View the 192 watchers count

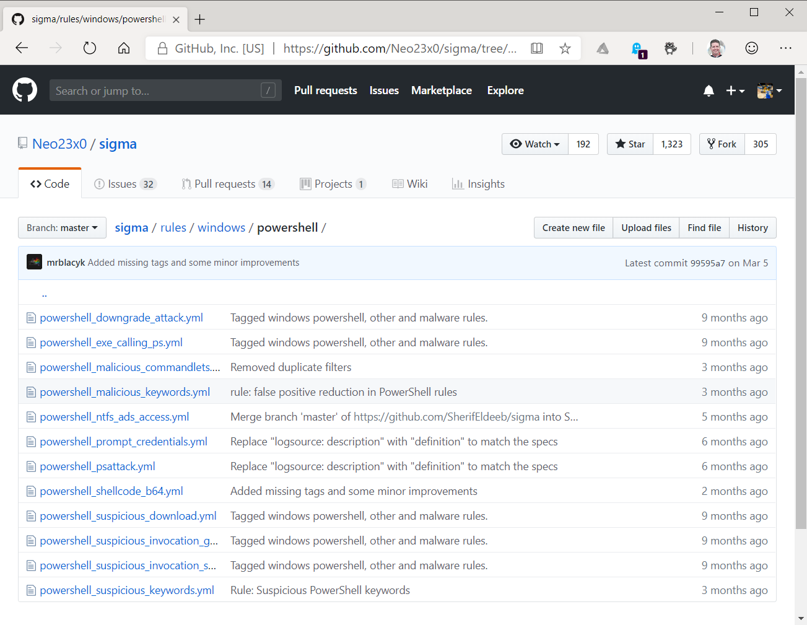pos(583,144)
